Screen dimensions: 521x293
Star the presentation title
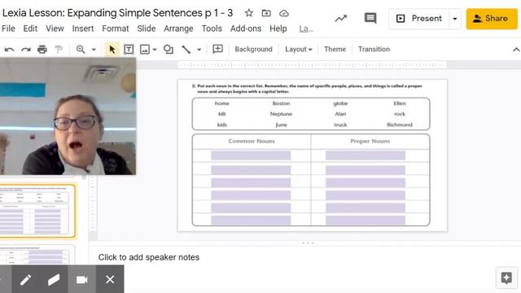click(248, 13)
